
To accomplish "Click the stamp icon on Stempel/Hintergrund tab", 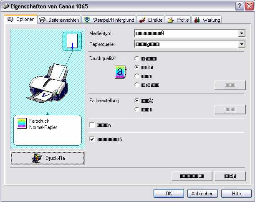I will [87, 20].
